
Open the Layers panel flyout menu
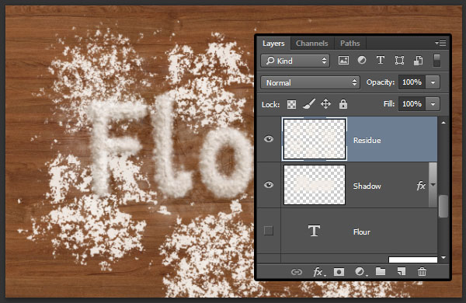[440, 43]
